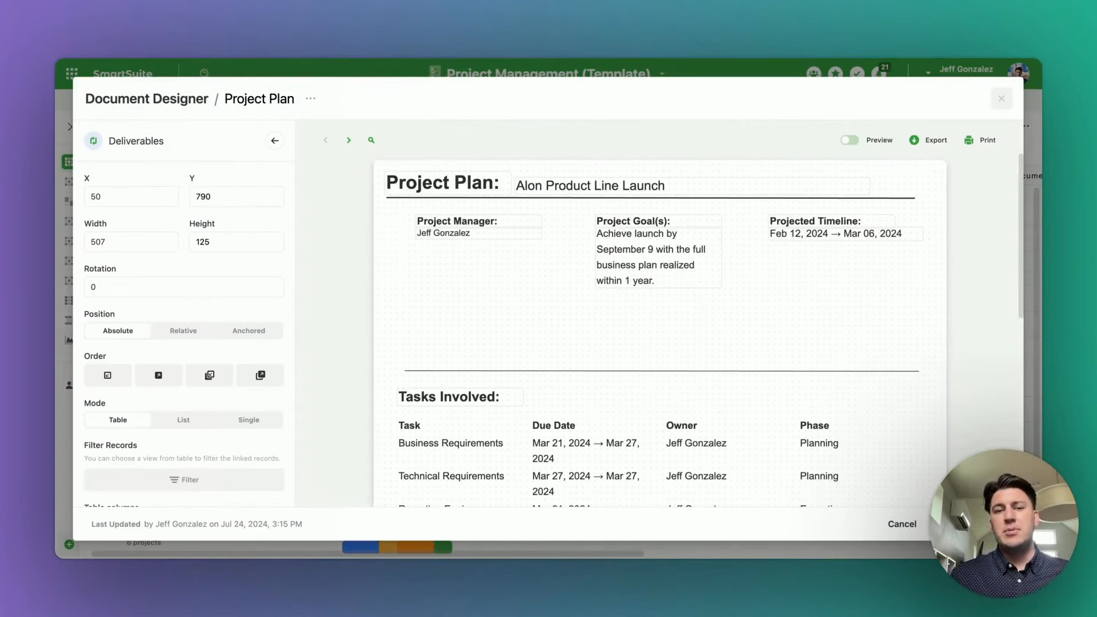Click the X position input field
The height and width of the screenshot is (617, 1097).
(x=131, y=197)
